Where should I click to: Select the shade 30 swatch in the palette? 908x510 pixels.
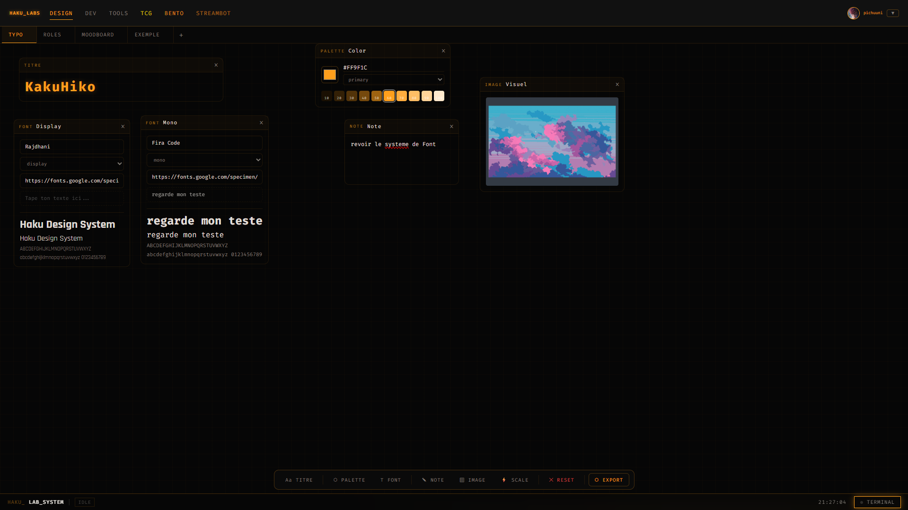pos(352,96)
